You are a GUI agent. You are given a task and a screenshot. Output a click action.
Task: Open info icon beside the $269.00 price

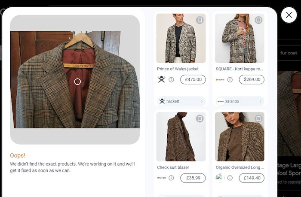[x=230, y=79]
